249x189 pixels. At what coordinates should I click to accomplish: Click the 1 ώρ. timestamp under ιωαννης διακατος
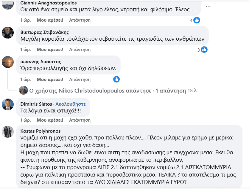click(x=25, y=80)
